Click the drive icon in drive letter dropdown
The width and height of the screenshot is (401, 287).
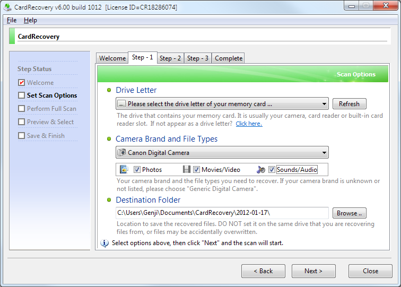point(121,104)
